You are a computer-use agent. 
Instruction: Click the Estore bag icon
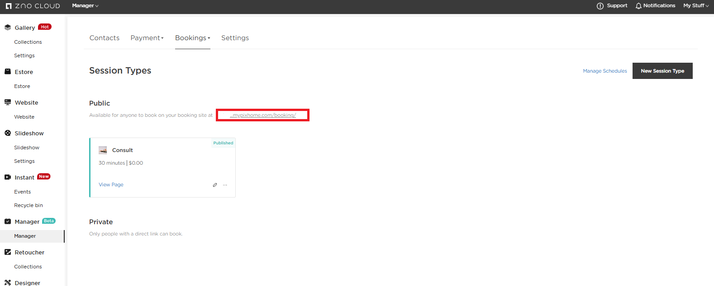tap(8, 72)
